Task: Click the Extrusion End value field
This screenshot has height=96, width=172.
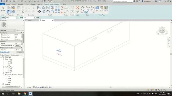Action: click(18, 35)
